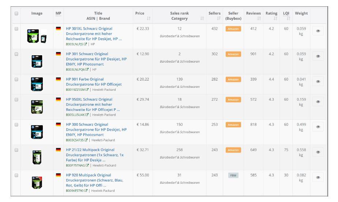
Task: Click the eye icon for HP 301 Schwarz row
Action: [x=318, y=56]
